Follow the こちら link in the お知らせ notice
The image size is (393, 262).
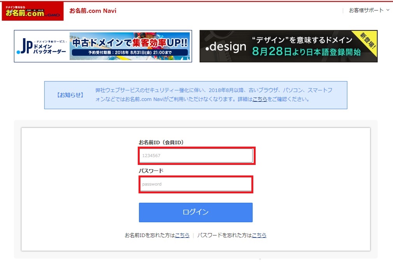pos(260,99)
